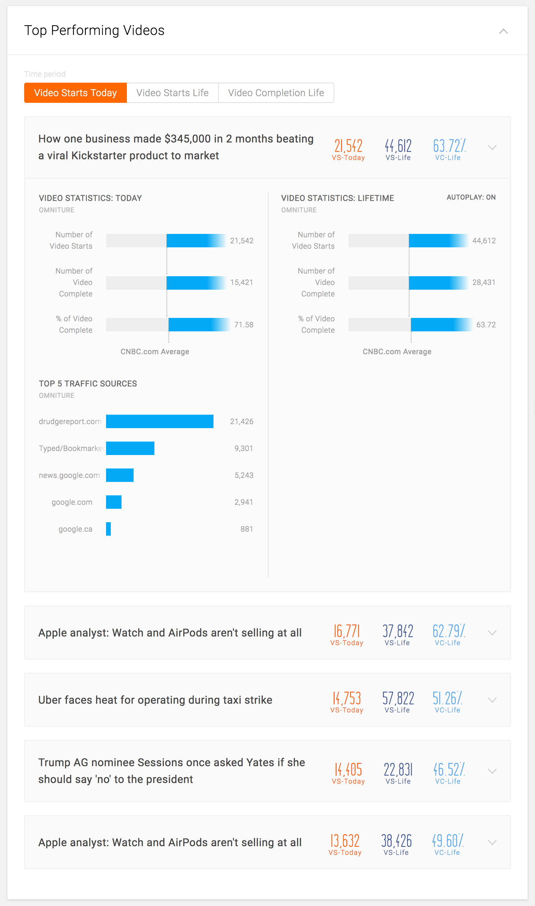Screen dimensions: 535x906
Task: Collapse the Top Performing Videos panel
Action: (504, 31)
